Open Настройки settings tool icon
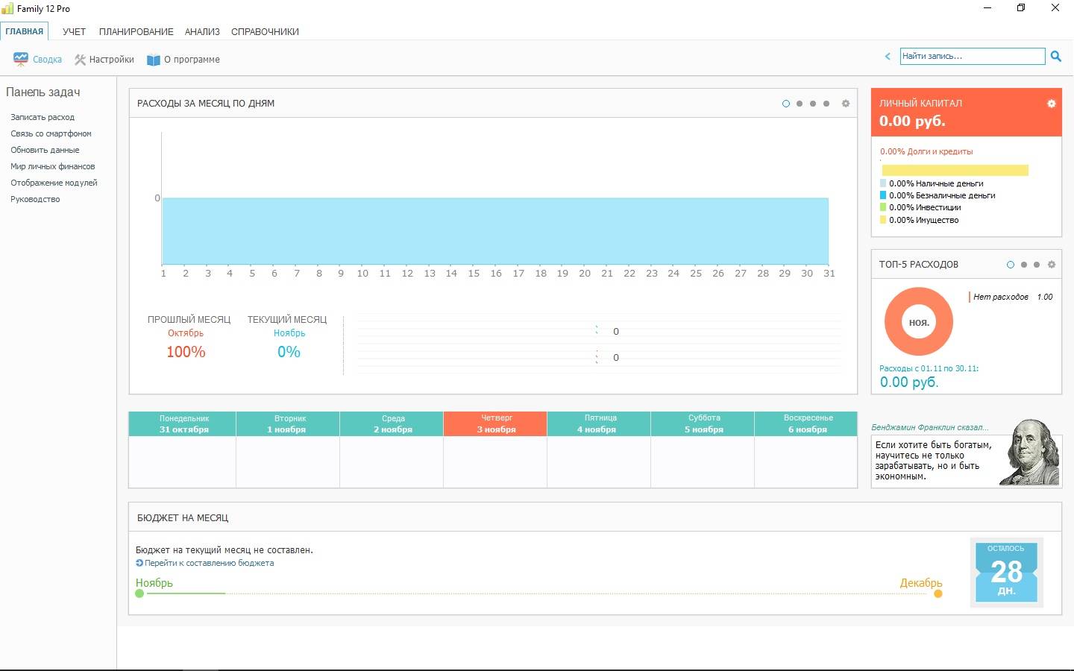Image resolution: width=1074 pixels, height=671 pixels. click(x=80, y=60)
